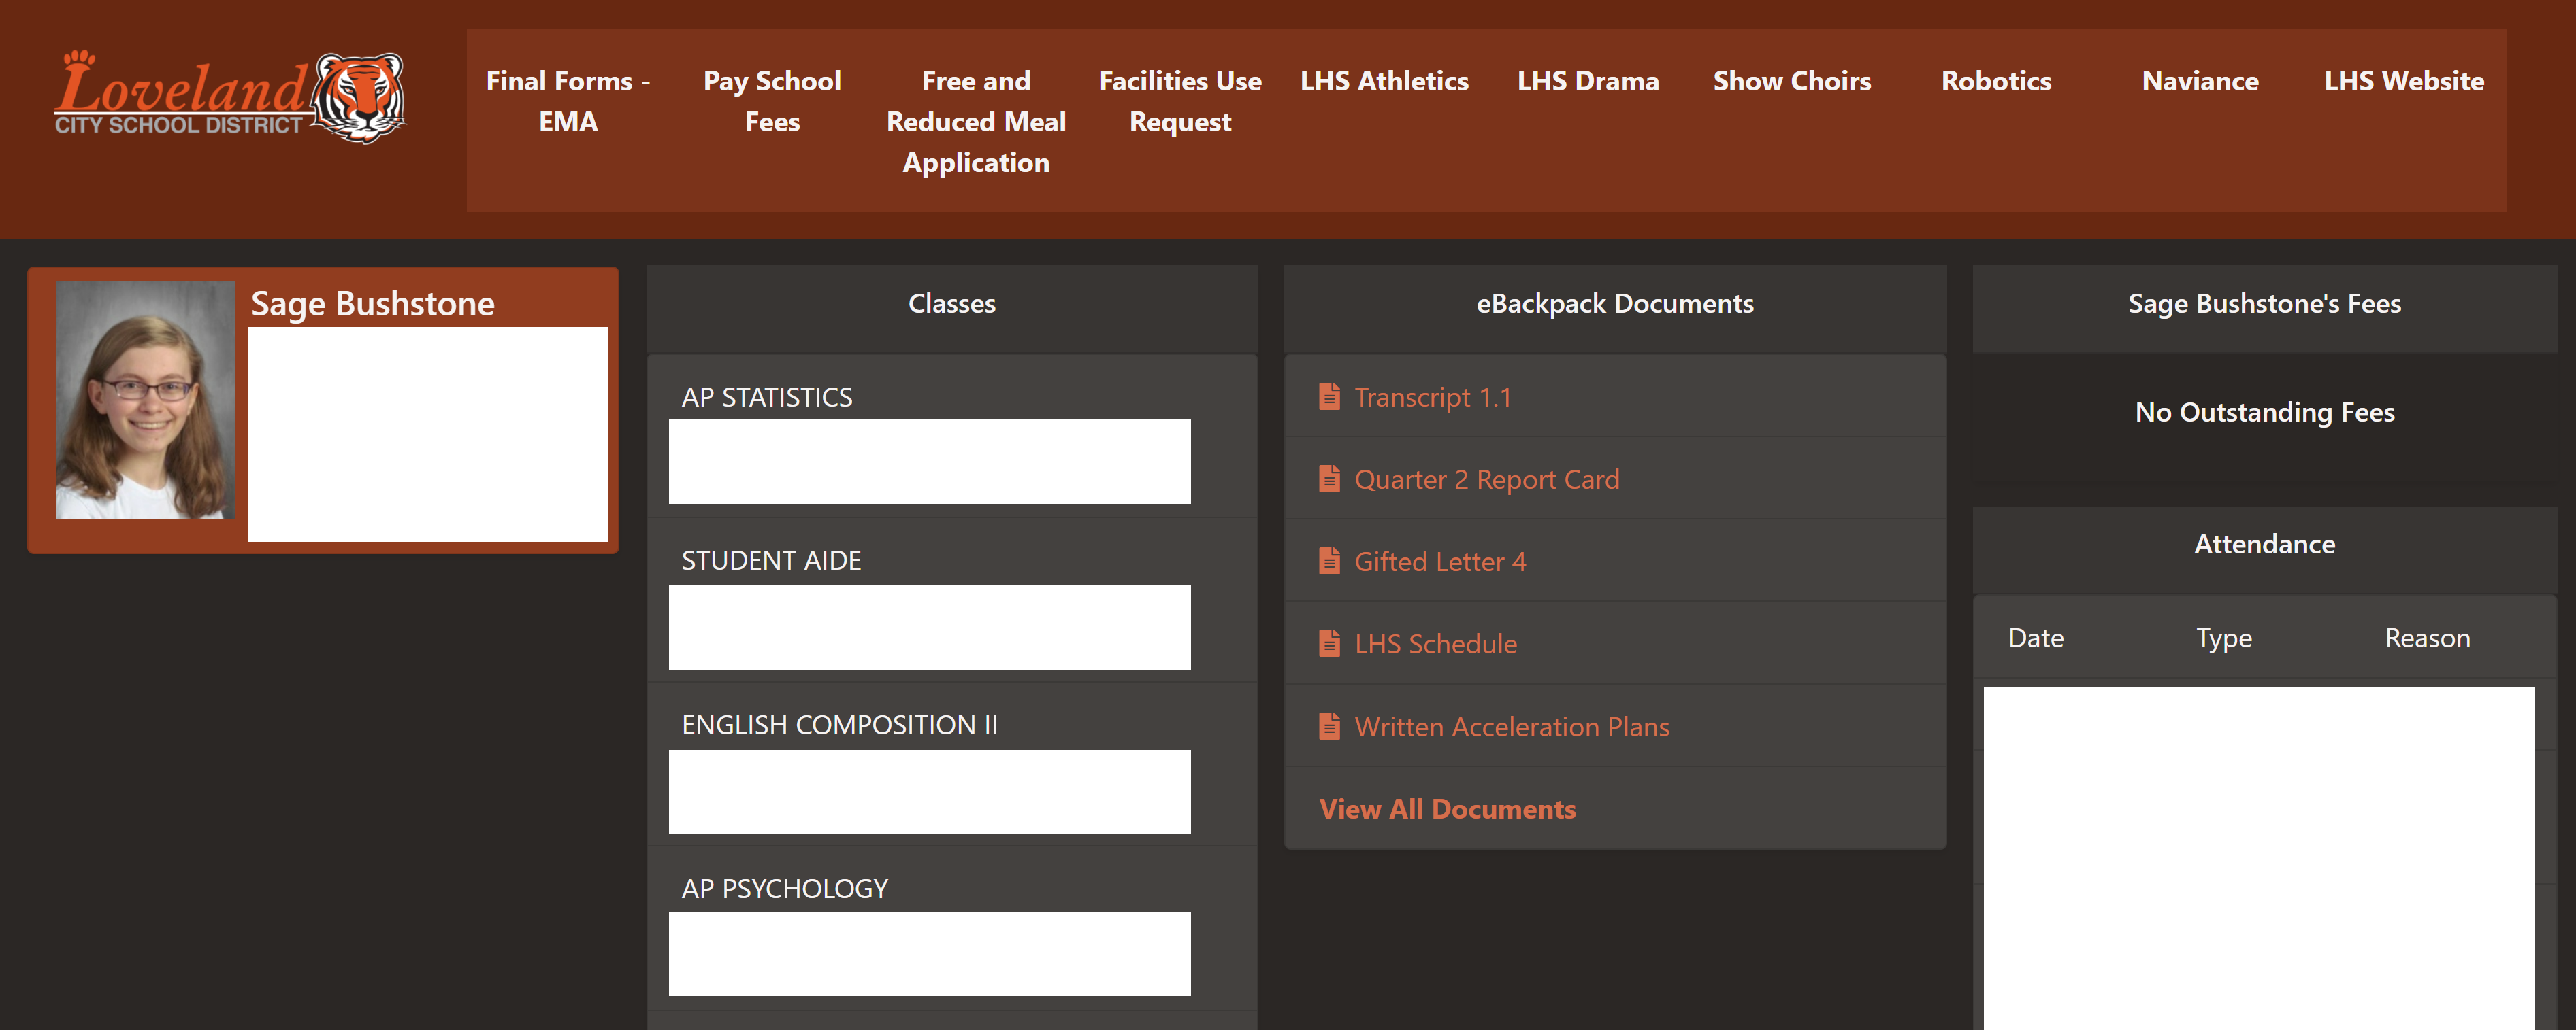Viewport: 2576px width, 1030px height.
Task: Click the LHS Schedule document icon
Action: [x=1330, y=643]
